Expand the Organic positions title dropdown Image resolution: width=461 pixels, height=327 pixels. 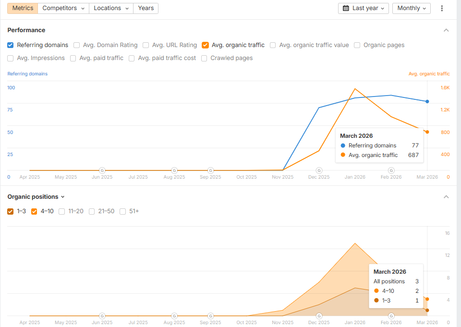click(x=36, y=197)
